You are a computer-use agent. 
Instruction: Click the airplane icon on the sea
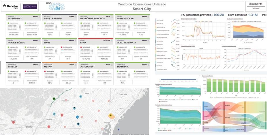coord(119,130)
